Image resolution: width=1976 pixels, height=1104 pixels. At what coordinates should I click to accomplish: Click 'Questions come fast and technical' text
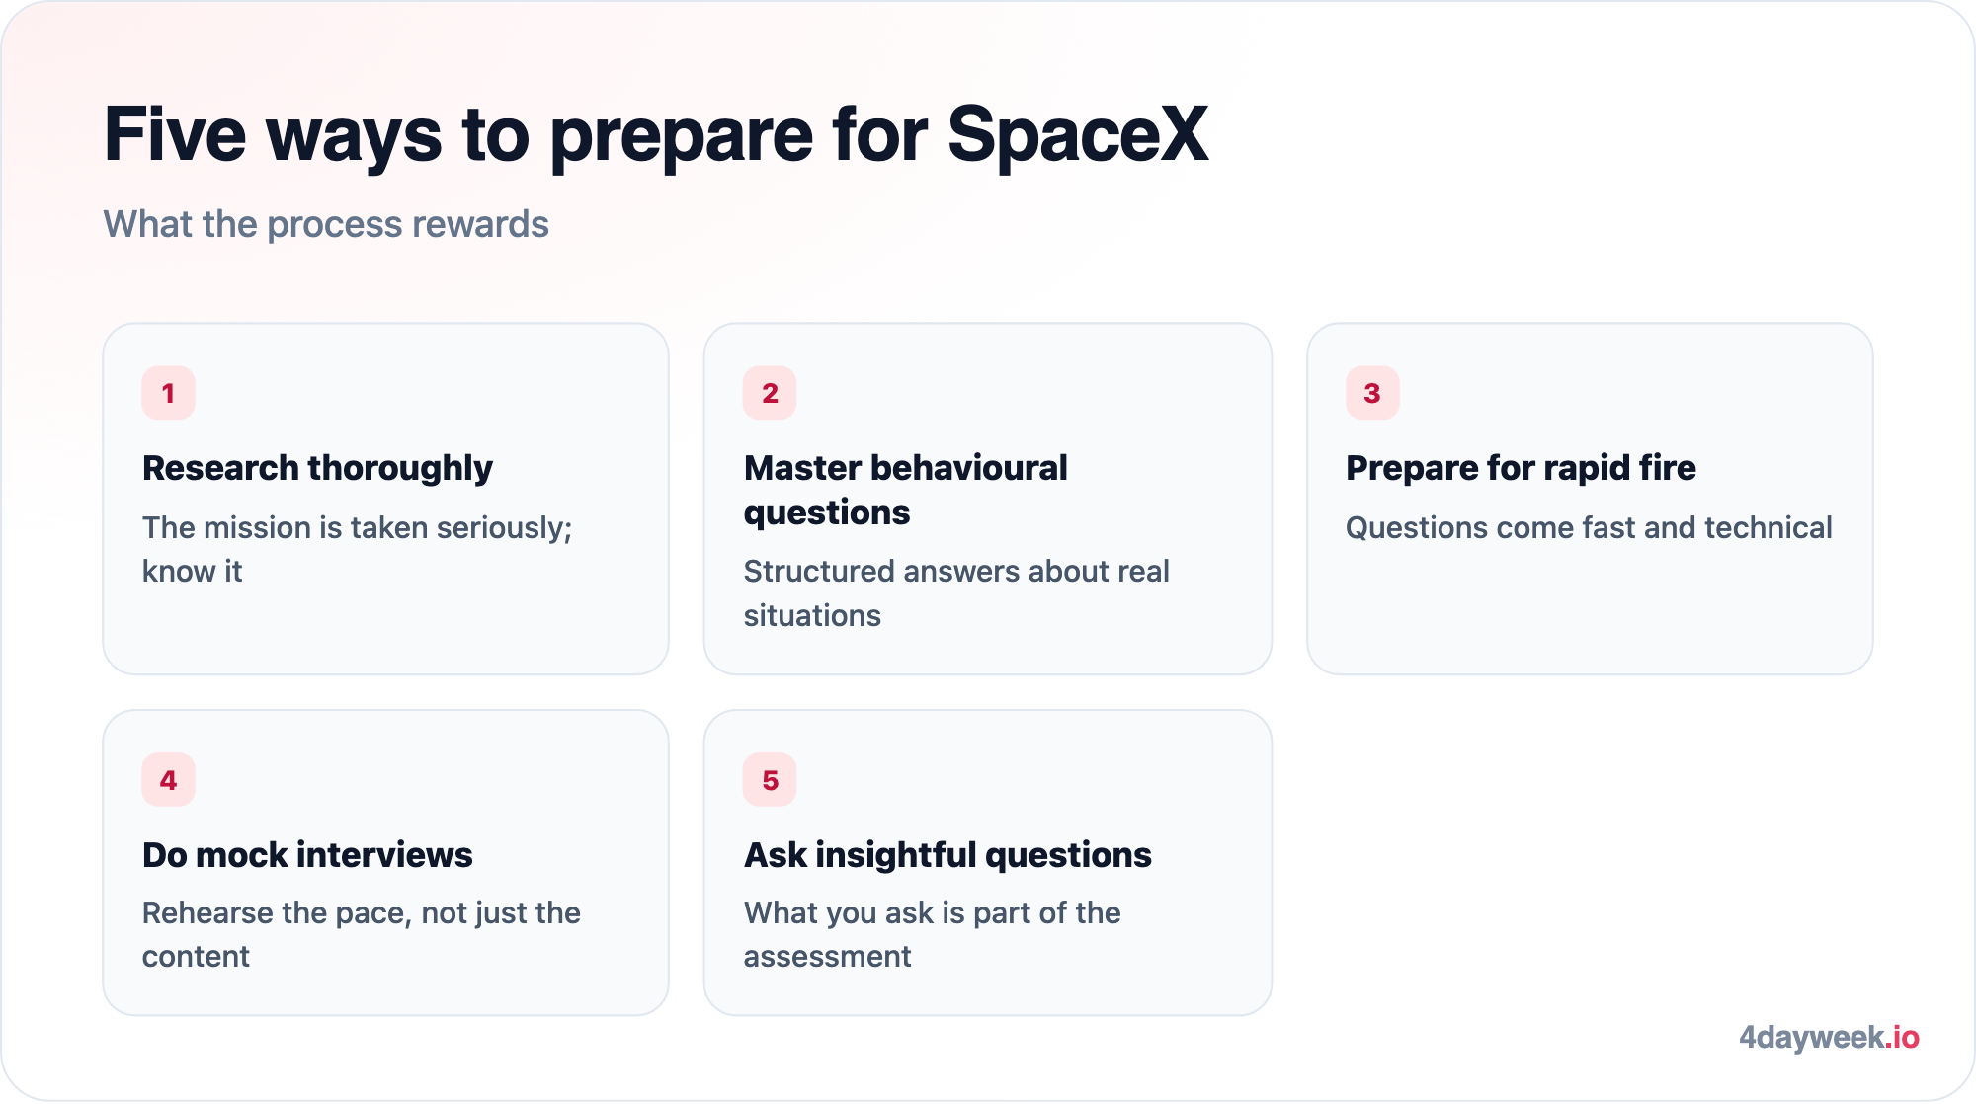pyautogui.click(x=1589, y=528)
